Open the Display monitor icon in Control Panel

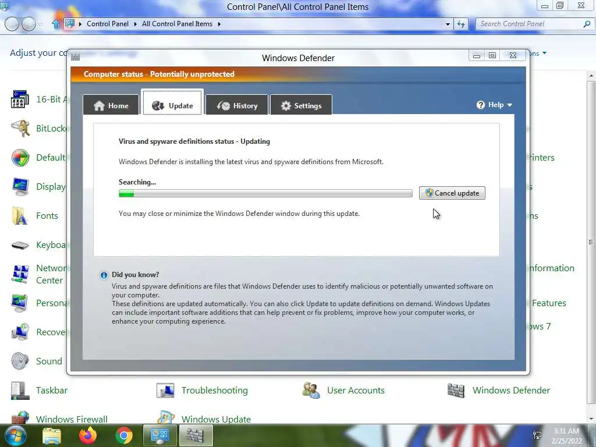[20, 187]
